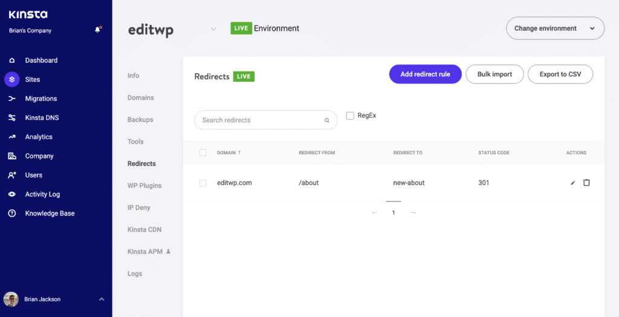The image size is (619, 317).
Task: Delete the editwp.com redirect rule
Action: (586, 183)
